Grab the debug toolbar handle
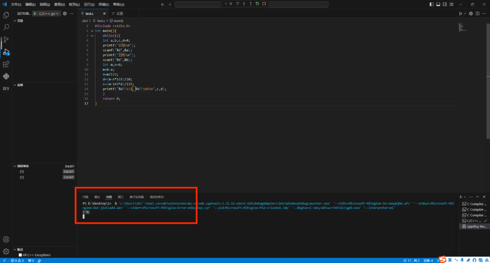Viewport: 490px width, 263px height. (226, 4)
